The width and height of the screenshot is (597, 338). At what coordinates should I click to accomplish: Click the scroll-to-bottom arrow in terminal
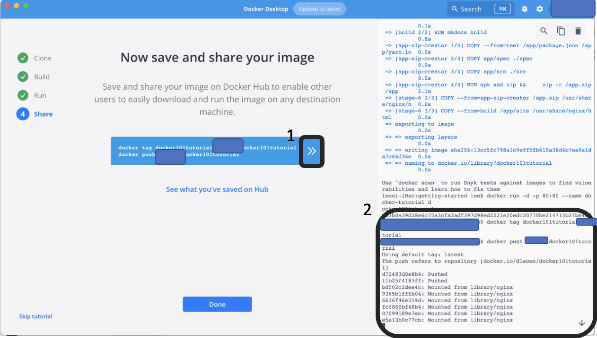pyautogui.click(x=582, y=323)
